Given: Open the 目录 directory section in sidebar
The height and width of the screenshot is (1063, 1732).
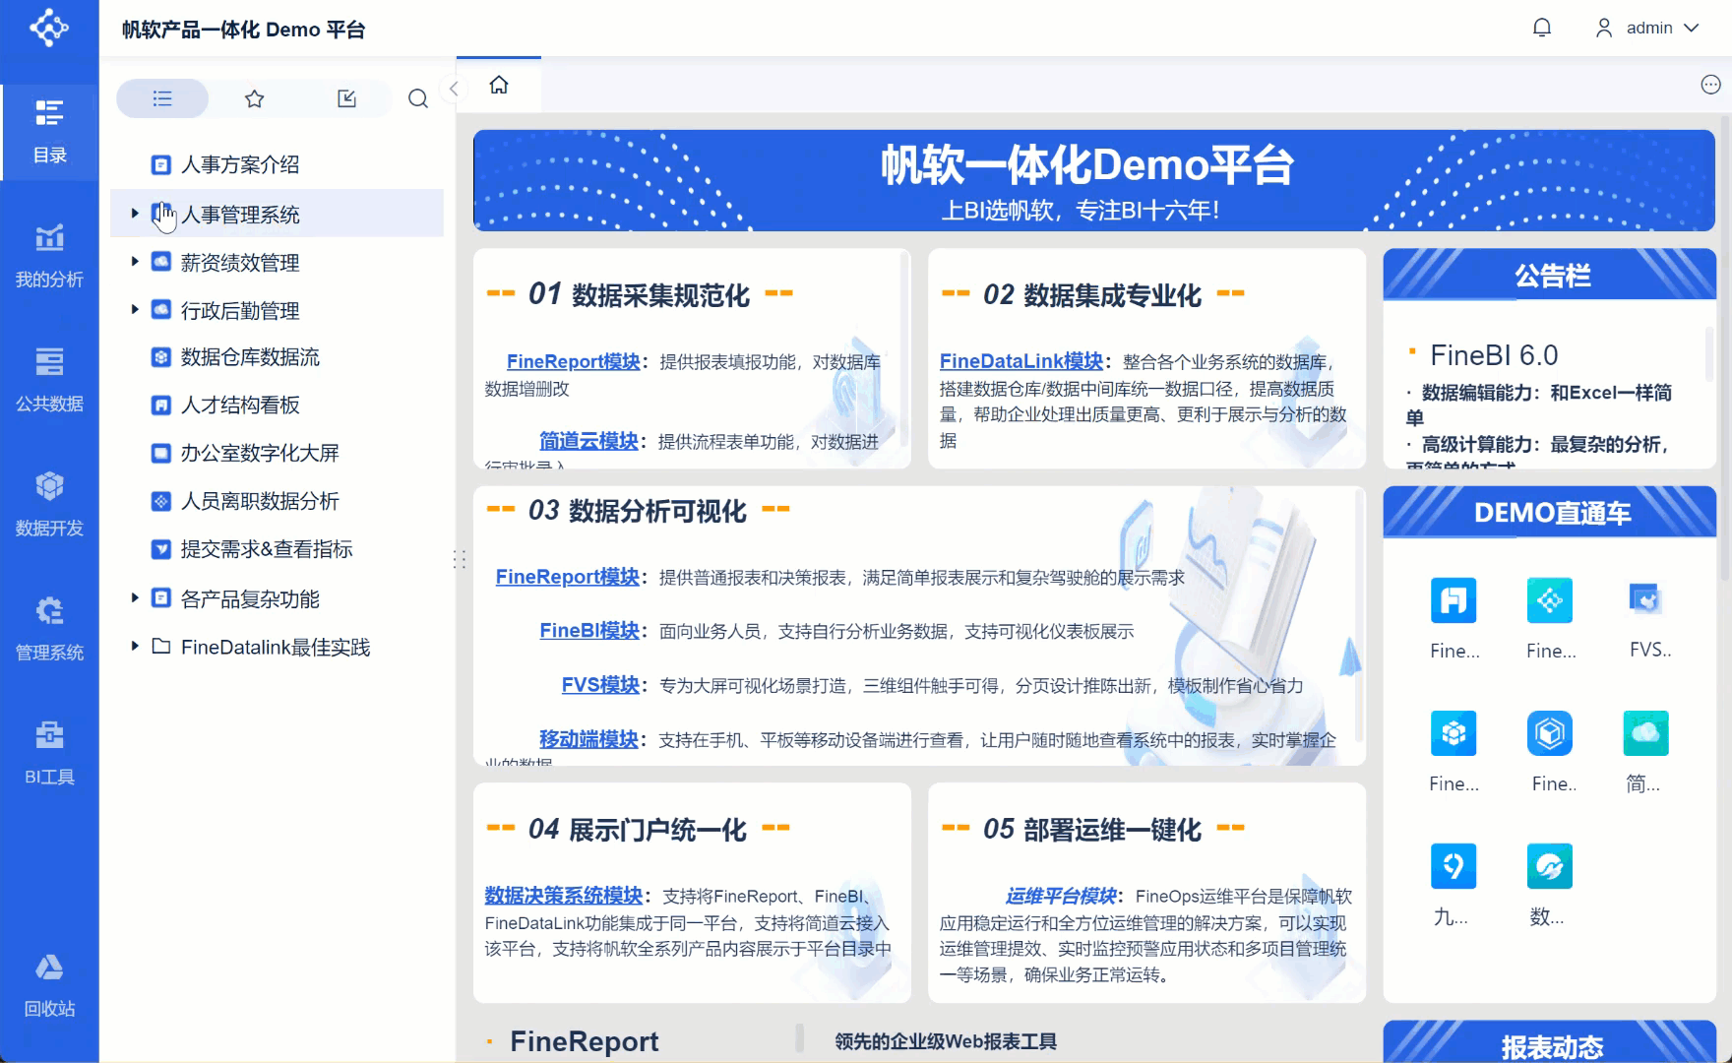Looking at the screenshot, I should click(x=49, y=131).
